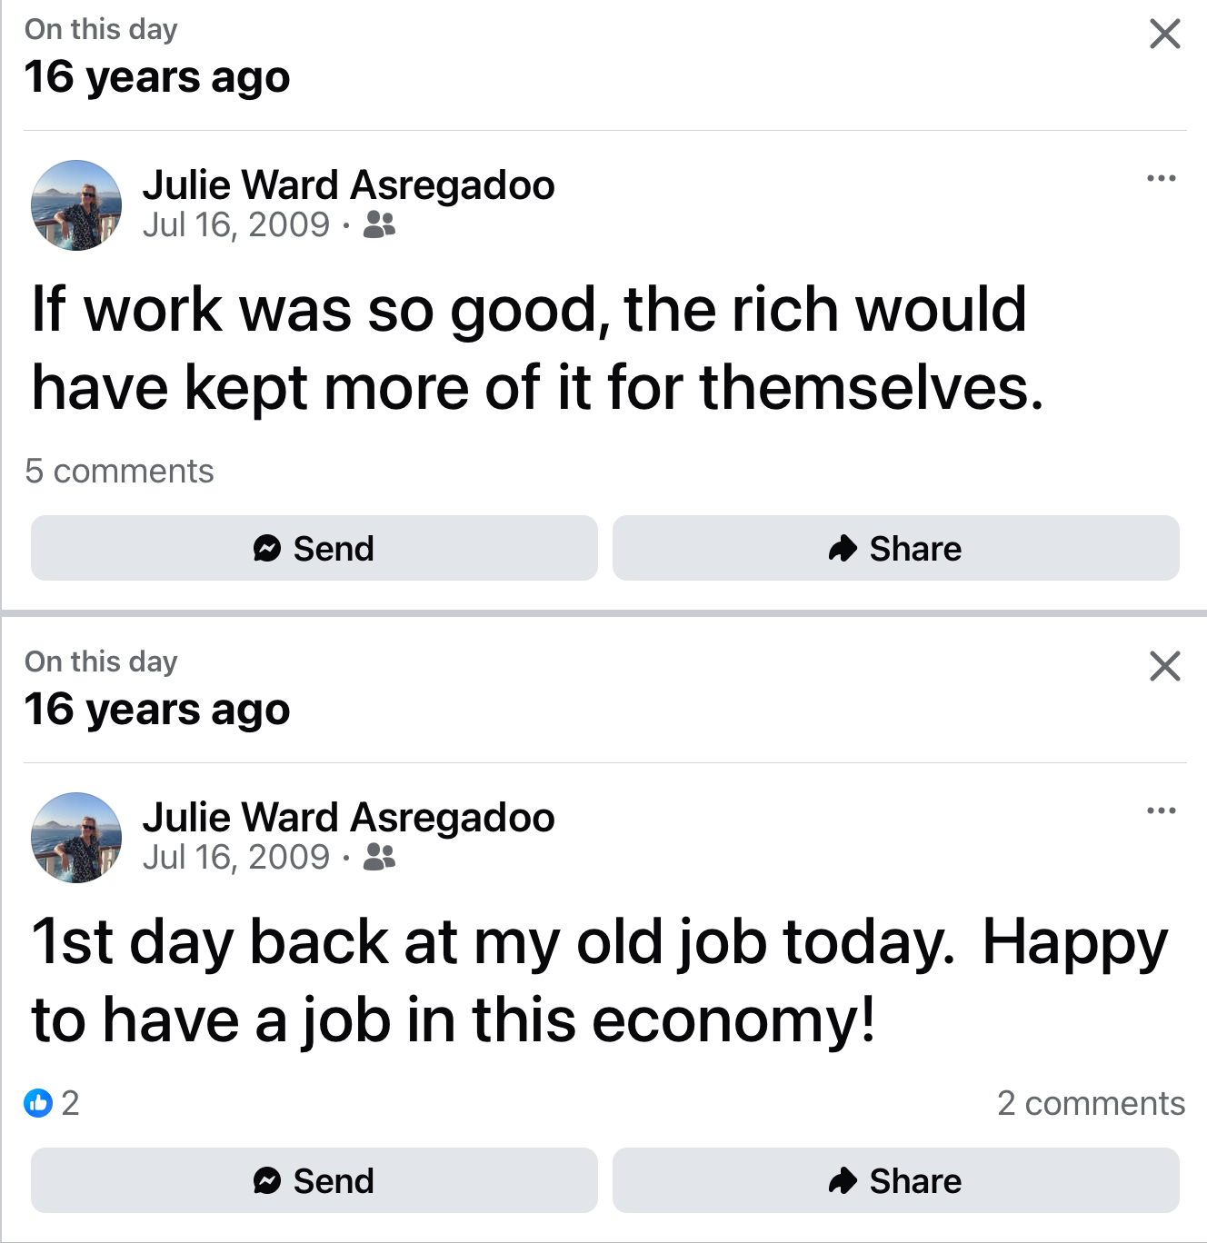Image resolution: width=1207 pixels, height=1243 pixels.
Task: Dismiss the second On this day memory
Action: coord(1164,666)
